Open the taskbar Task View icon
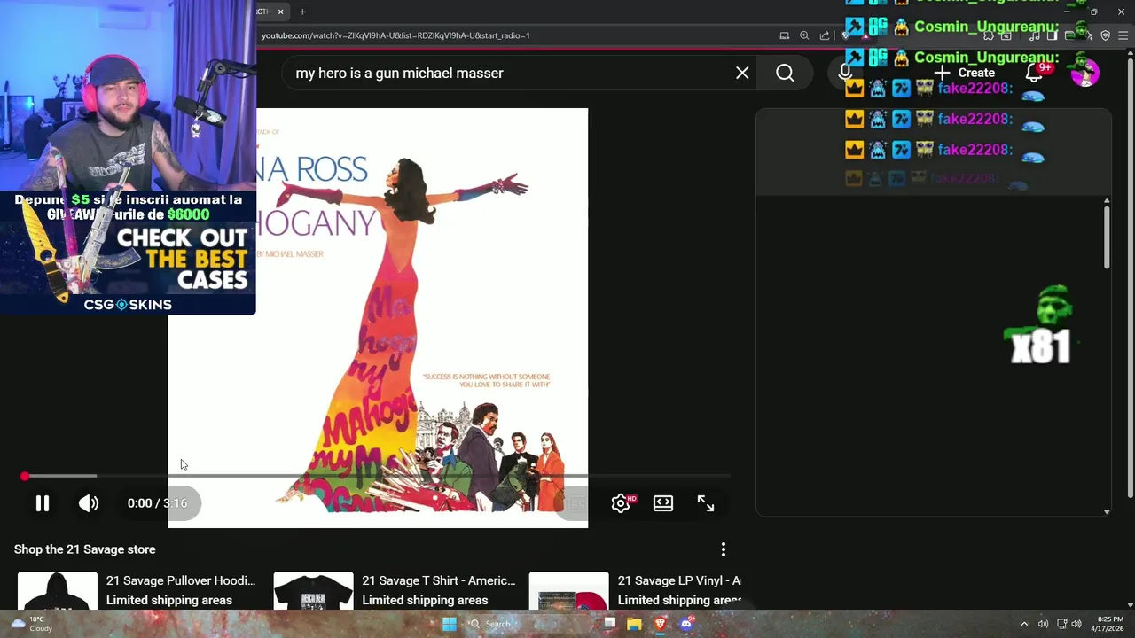 tap(609, 624)
